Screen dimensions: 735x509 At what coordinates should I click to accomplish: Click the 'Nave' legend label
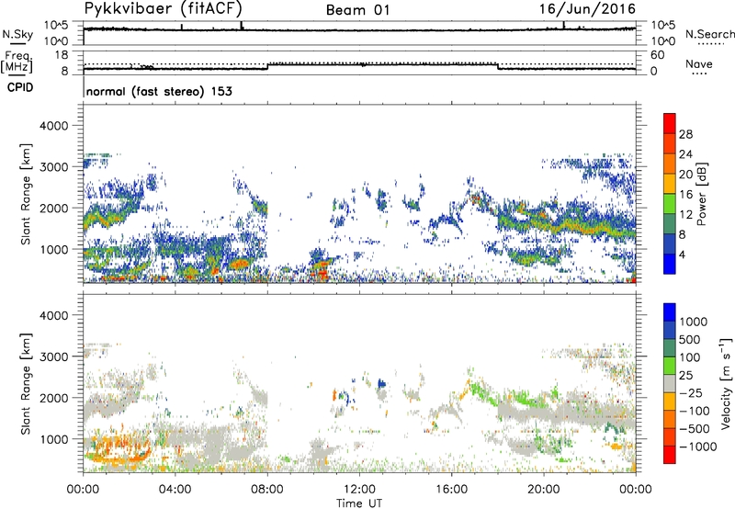point(698,63)
